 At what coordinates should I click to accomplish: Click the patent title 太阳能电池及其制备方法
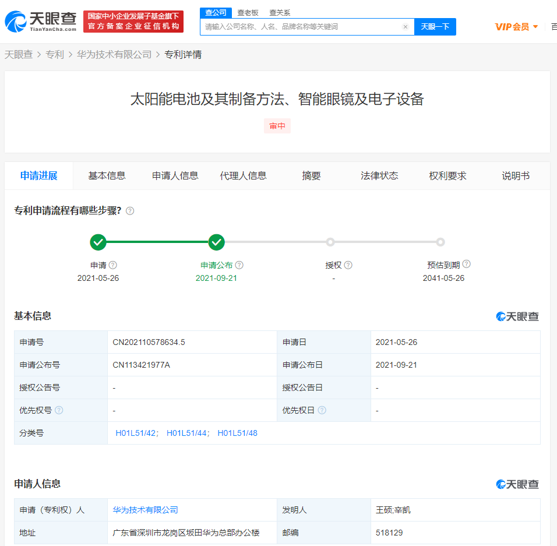277,99
